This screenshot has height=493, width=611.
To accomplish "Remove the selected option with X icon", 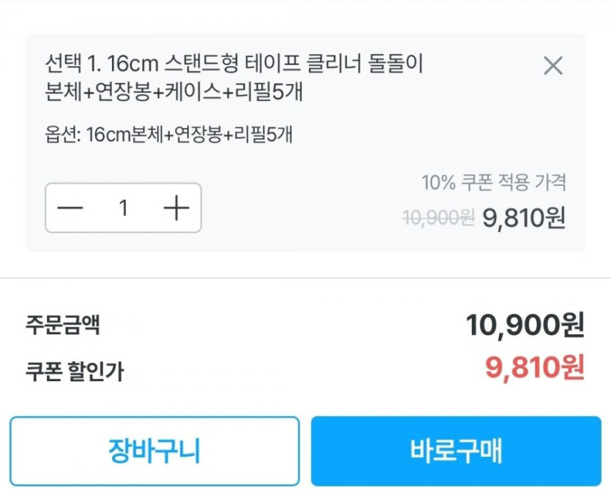I will pos(553,66).
